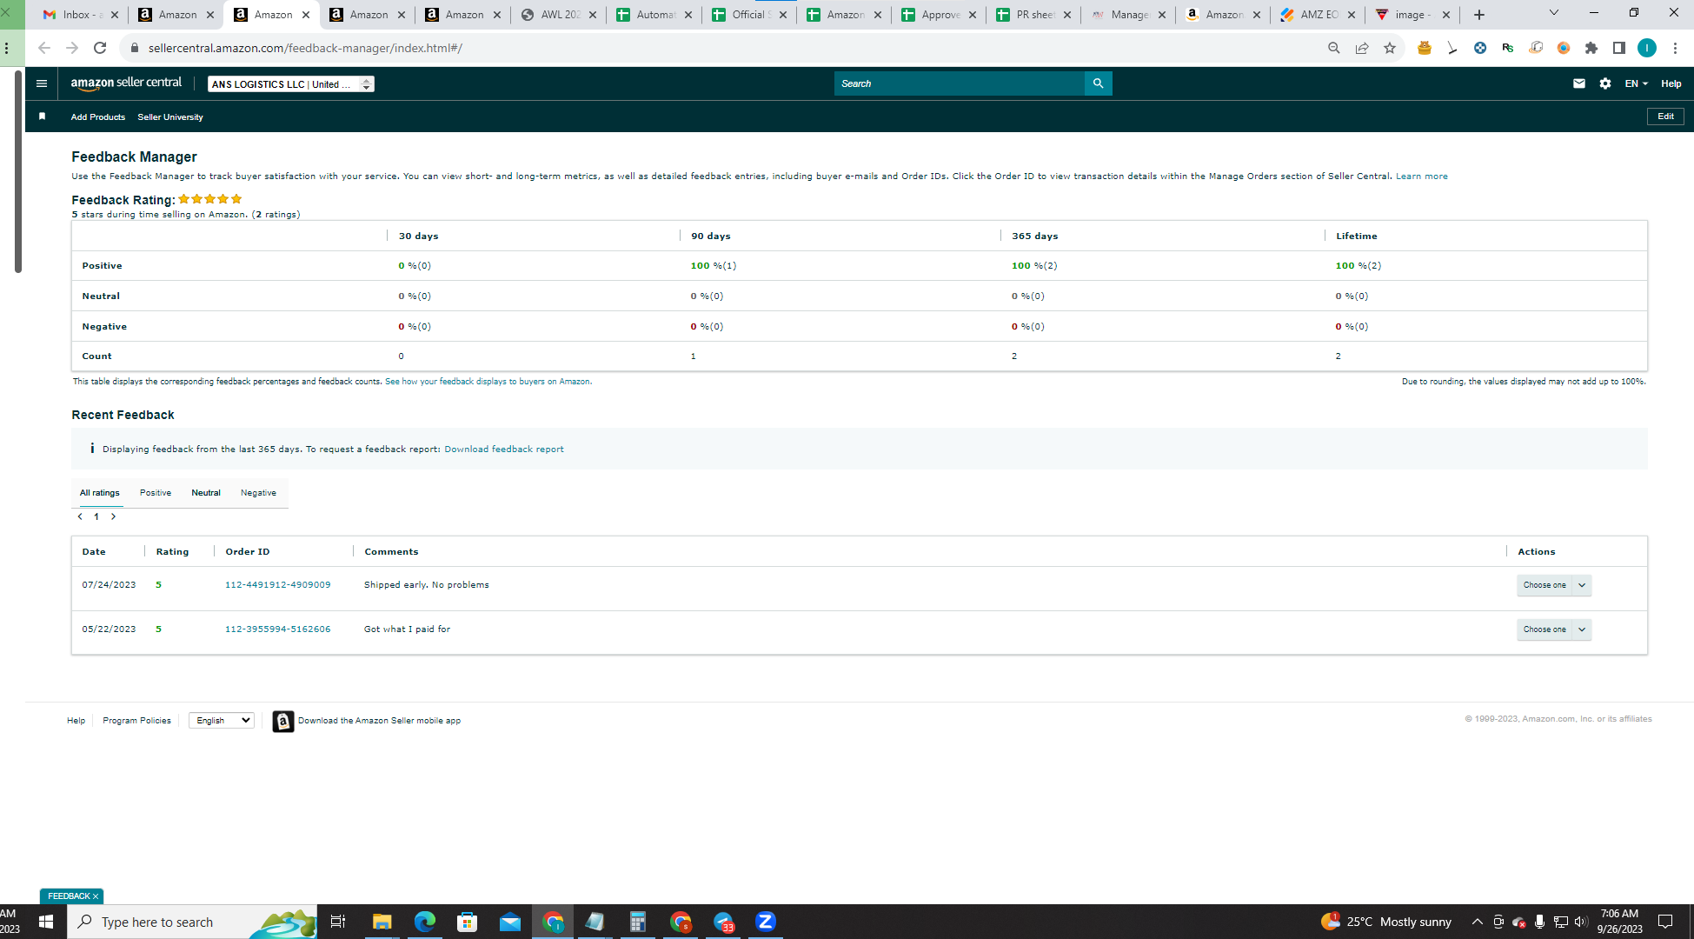Click the page 1 pagination number

coord(96,516)
